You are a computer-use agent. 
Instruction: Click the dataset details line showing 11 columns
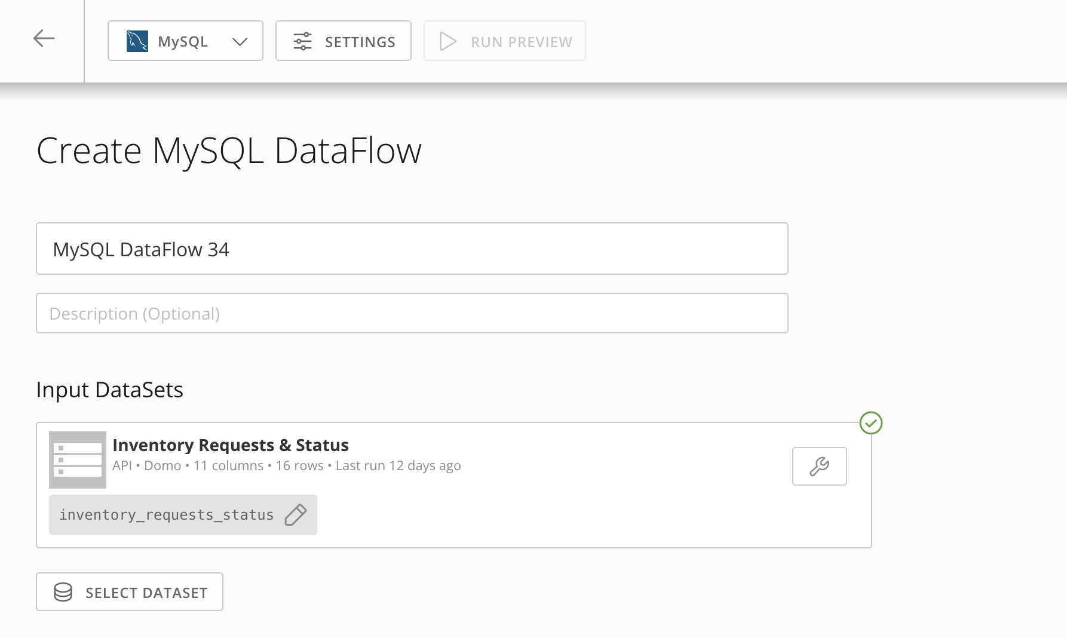(x=286, y=466)
